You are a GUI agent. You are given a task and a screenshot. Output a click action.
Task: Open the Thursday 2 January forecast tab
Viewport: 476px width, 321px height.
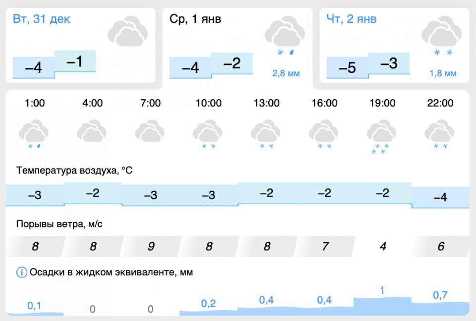352,19
